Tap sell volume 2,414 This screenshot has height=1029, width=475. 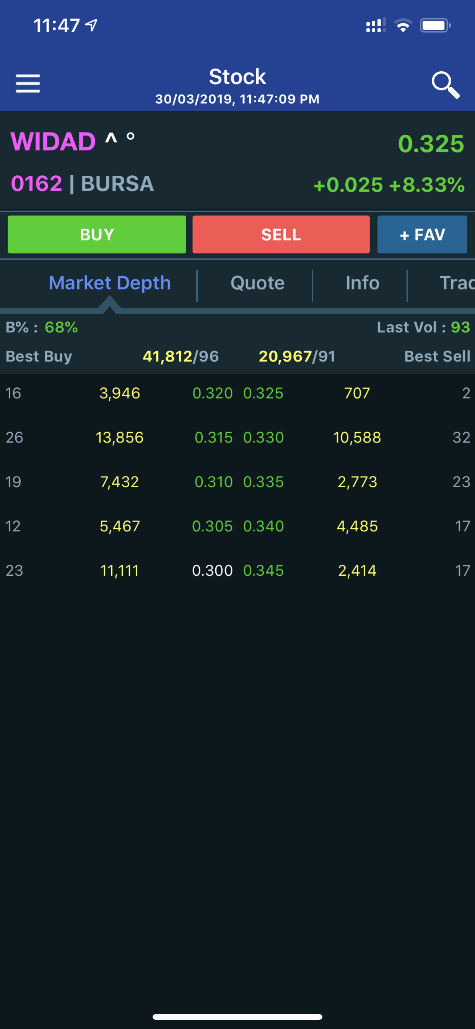(357, 571)
